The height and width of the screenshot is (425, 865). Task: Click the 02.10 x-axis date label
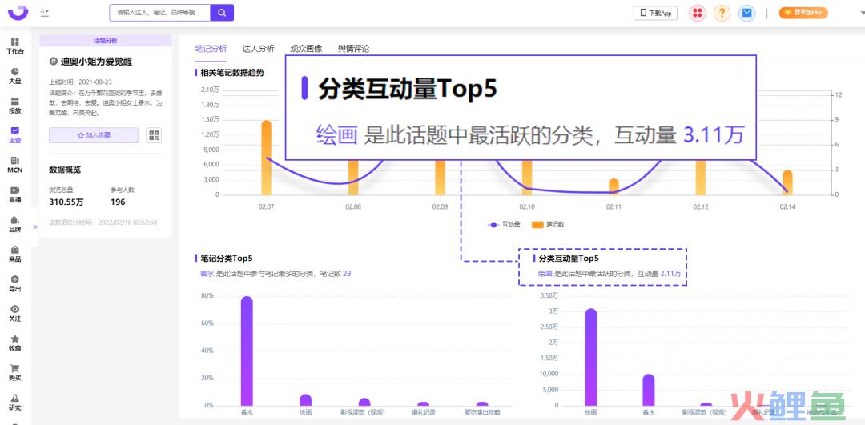point(527,206)
